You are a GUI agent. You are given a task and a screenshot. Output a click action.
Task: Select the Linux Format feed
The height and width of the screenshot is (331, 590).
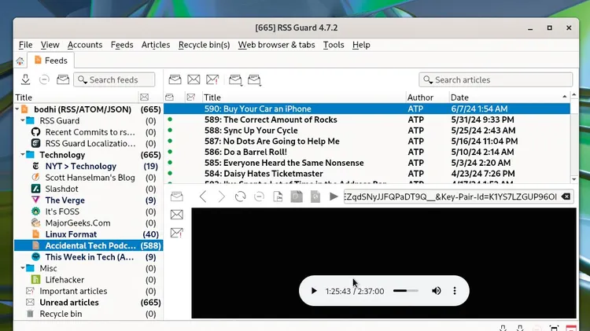tap(71, 234)
